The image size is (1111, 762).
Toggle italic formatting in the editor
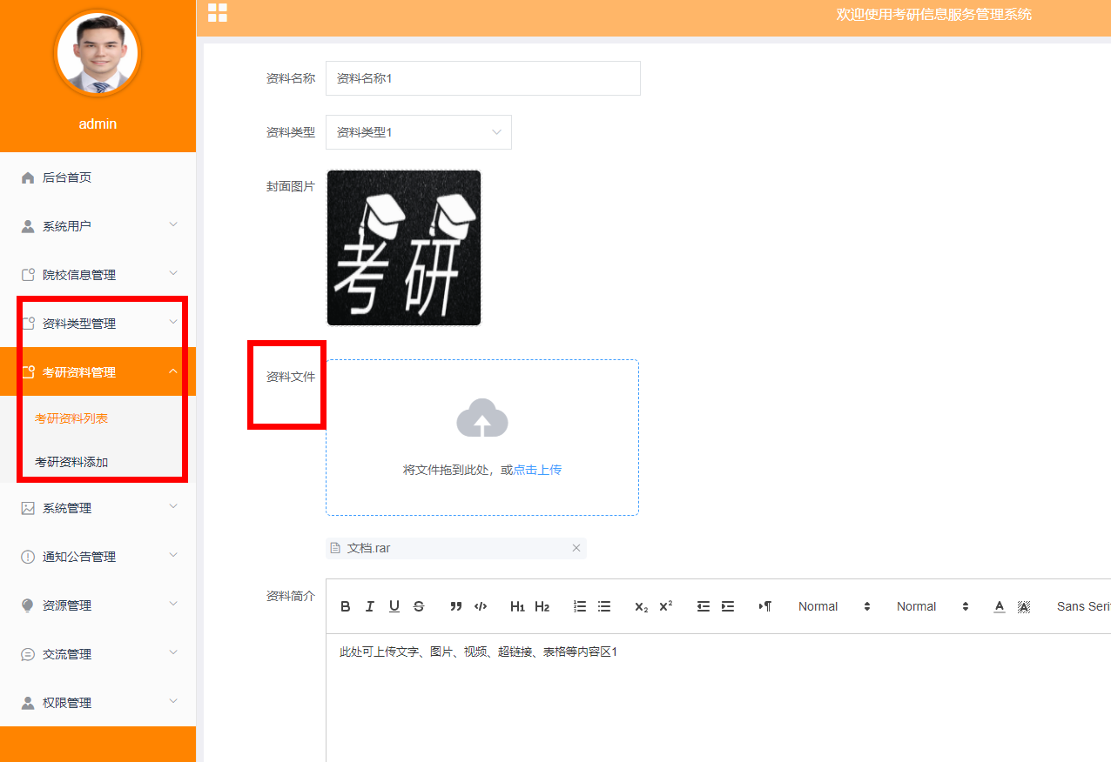(370, 606)
